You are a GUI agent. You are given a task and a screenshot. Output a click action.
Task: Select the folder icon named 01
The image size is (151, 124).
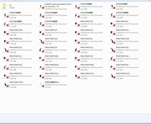[5, 6]
